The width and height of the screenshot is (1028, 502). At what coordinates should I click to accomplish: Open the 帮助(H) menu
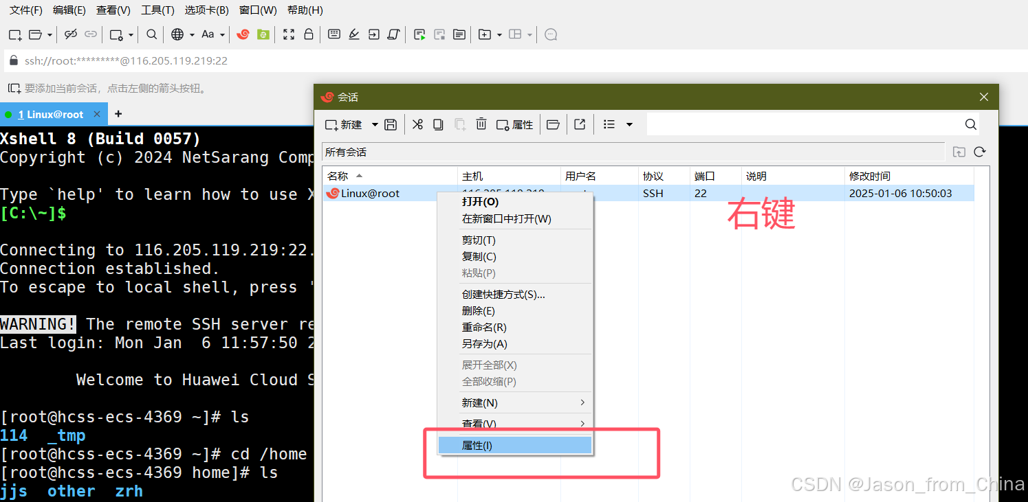click(305, 10)
